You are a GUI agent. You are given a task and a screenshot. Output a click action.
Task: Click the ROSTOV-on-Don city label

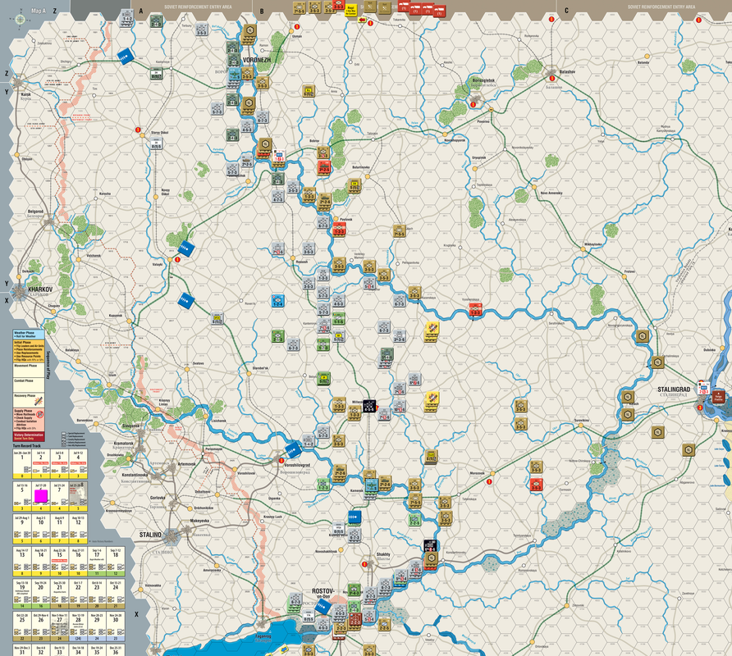click(323, 593)
